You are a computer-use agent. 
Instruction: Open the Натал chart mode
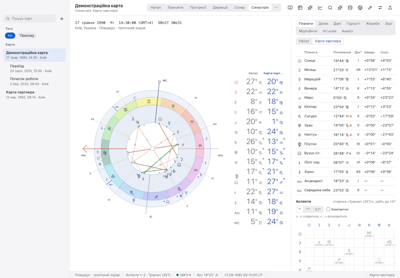(155, 8)
